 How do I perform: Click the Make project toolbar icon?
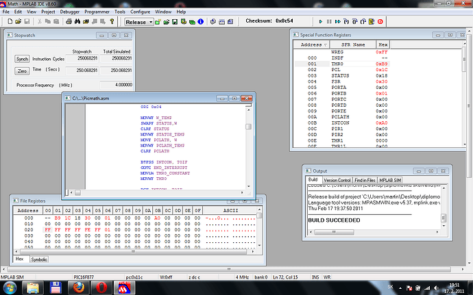213,22
